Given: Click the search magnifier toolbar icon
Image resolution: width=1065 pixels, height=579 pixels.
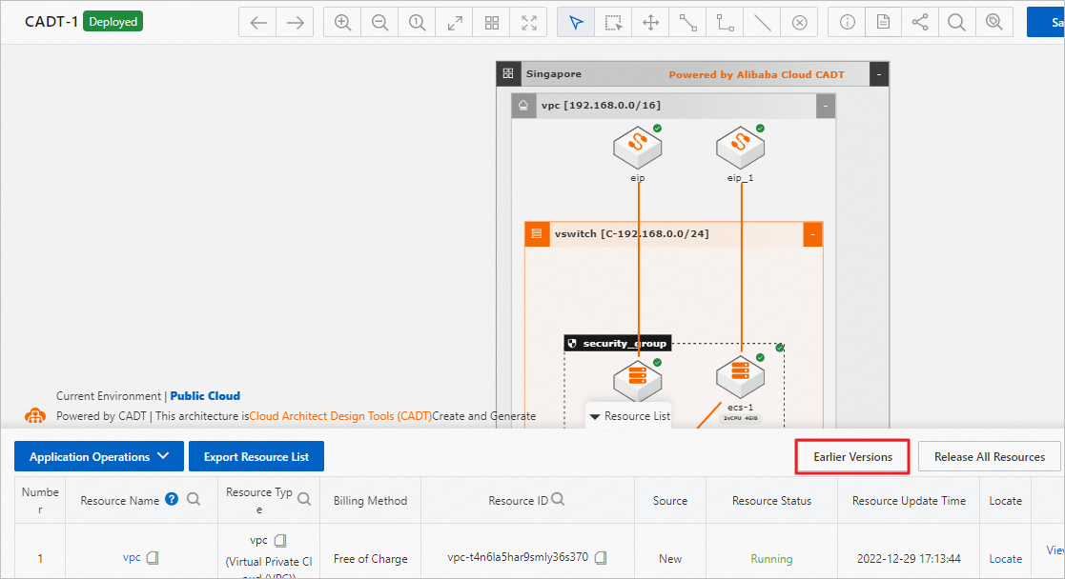Looking at the screenshot, I should [956, 23].
